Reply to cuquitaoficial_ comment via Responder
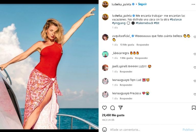This screenshot has height=132, width=196. (143, 45)
